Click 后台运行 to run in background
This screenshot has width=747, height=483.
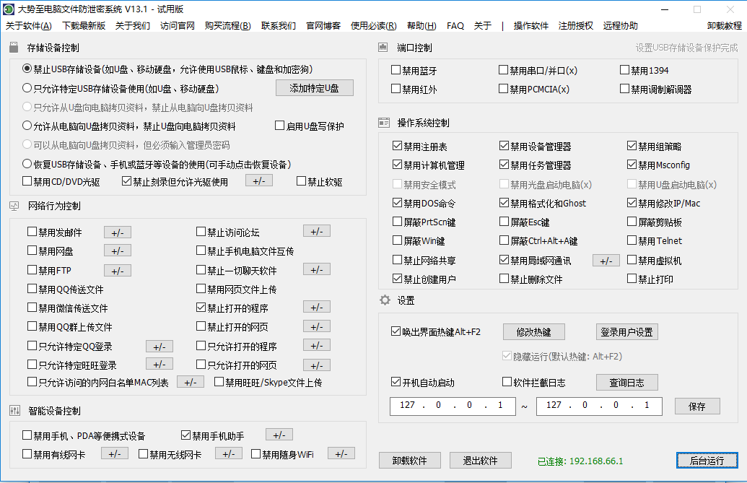(x=707, y=460)
